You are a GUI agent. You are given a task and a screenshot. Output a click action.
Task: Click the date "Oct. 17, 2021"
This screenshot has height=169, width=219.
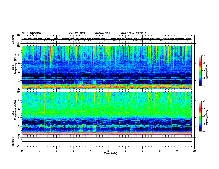tap(77, 33)
